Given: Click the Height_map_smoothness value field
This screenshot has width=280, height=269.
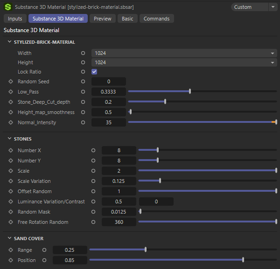Looking at the screenshot, I should point(109,112).
